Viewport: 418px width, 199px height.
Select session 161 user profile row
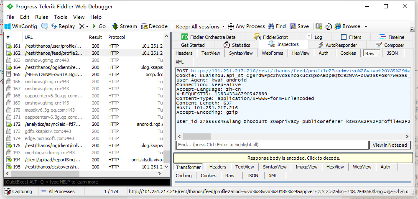[x=84, y=46]
